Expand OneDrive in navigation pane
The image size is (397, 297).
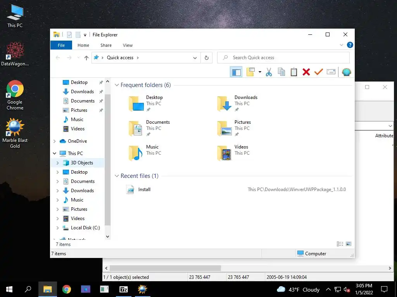pyautogui.click(x=54, y=141)
